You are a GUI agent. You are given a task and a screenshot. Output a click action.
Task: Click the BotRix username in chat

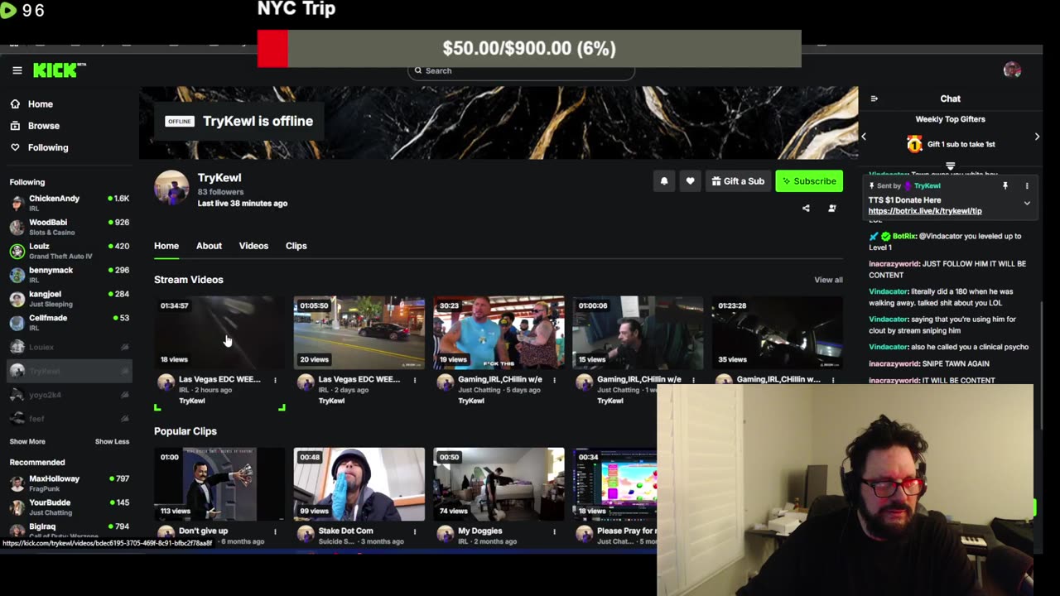pyautogui.click(x=903, y=236)
